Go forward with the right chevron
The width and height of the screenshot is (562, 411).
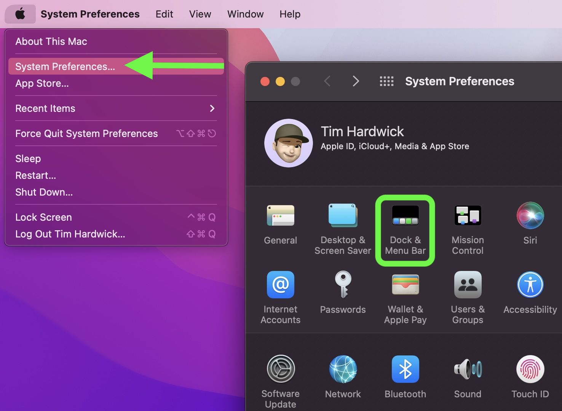(356, 81)
